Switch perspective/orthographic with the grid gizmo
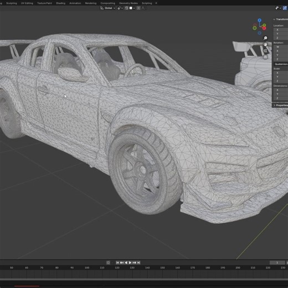The height and width of the screenshot is (288, 288). click(265, 56)
